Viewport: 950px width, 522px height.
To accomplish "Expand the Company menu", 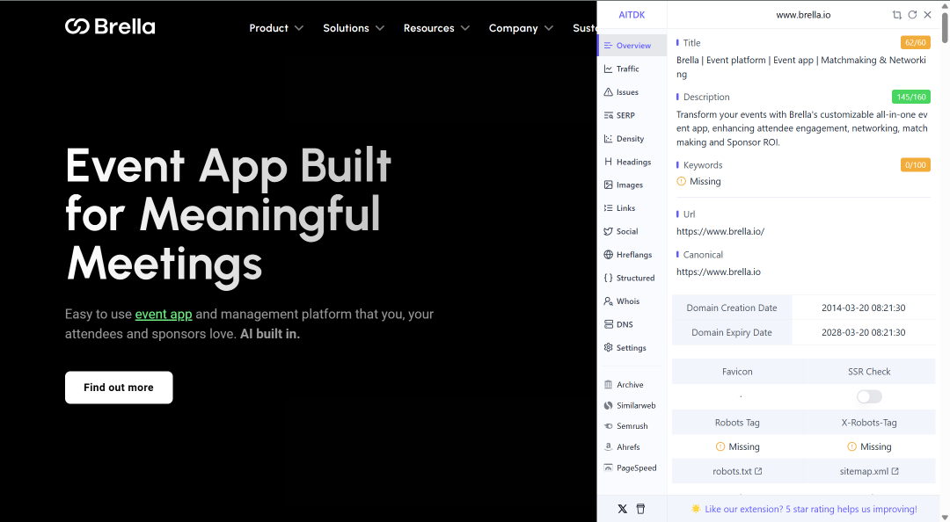I will point(521,28).
